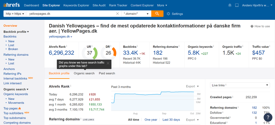Click info icon beside Referring domains metric
The width and height of the screenshot is (275, 125).
click(x=179, y=46)
